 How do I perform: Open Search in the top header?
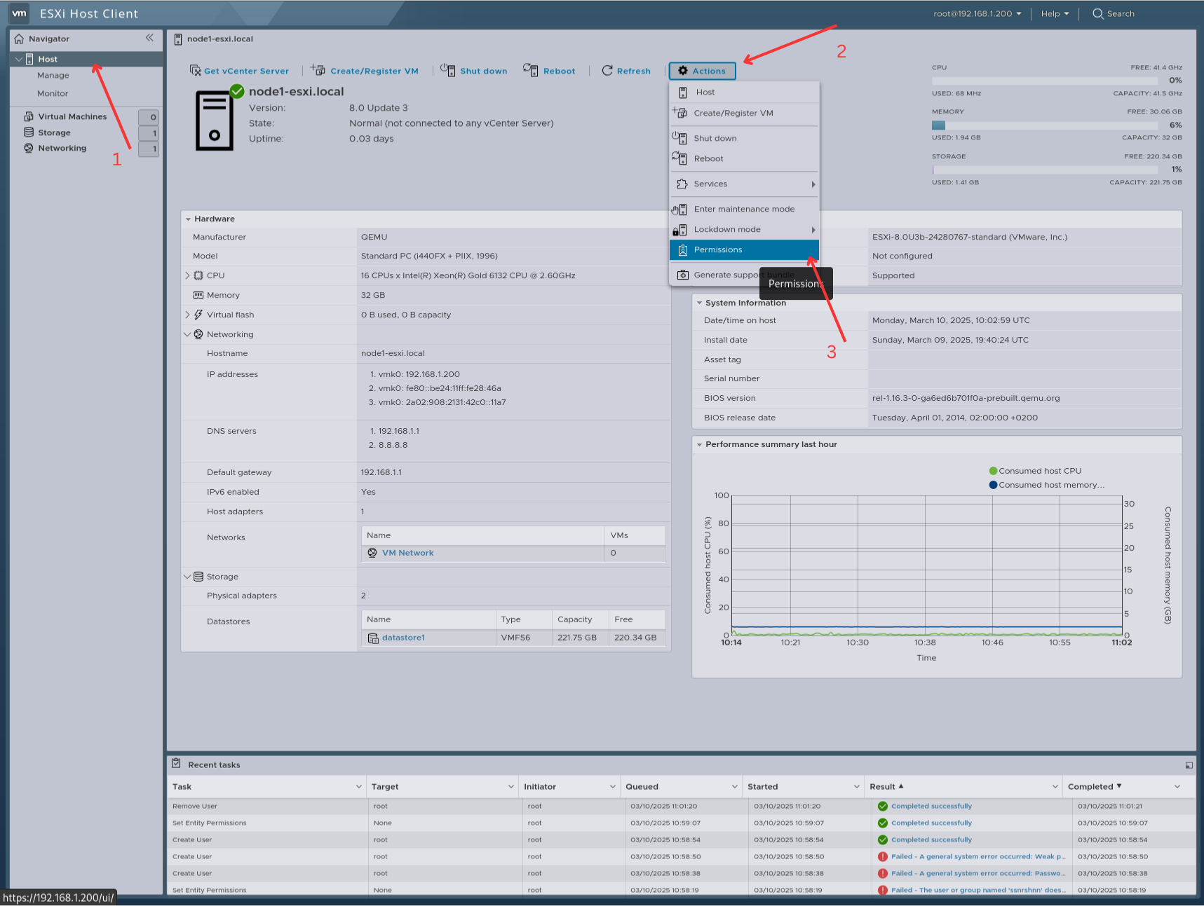[x=1113, y=13]
